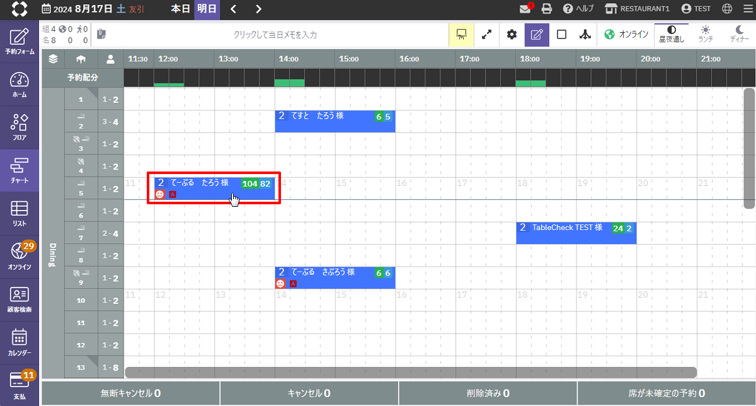Screen dimensions: 756x406
Task: Click the horizontal timeline scrollbar
Action: (x=411, y=373)
